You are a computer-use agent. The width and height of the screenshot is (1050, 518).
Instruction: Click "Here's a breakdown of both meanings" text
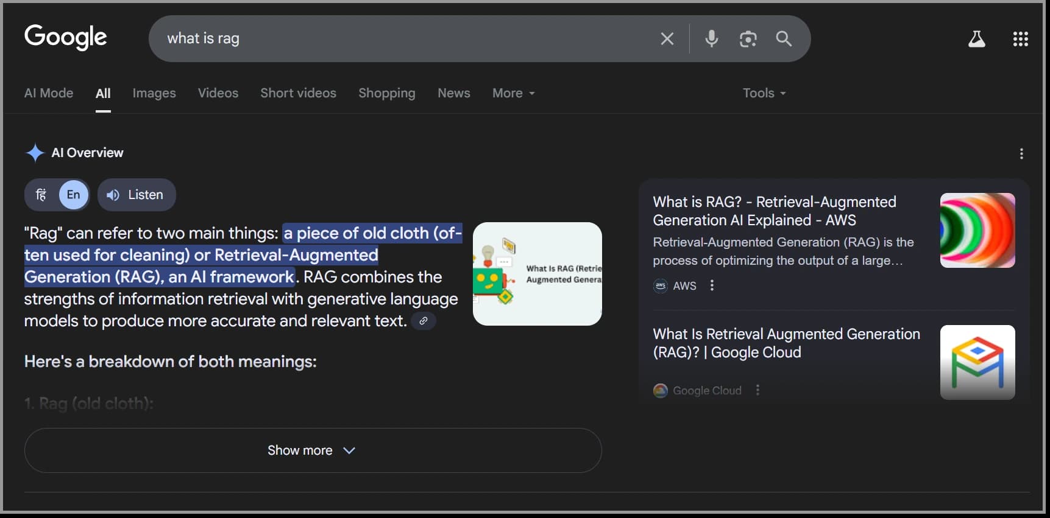171,362
